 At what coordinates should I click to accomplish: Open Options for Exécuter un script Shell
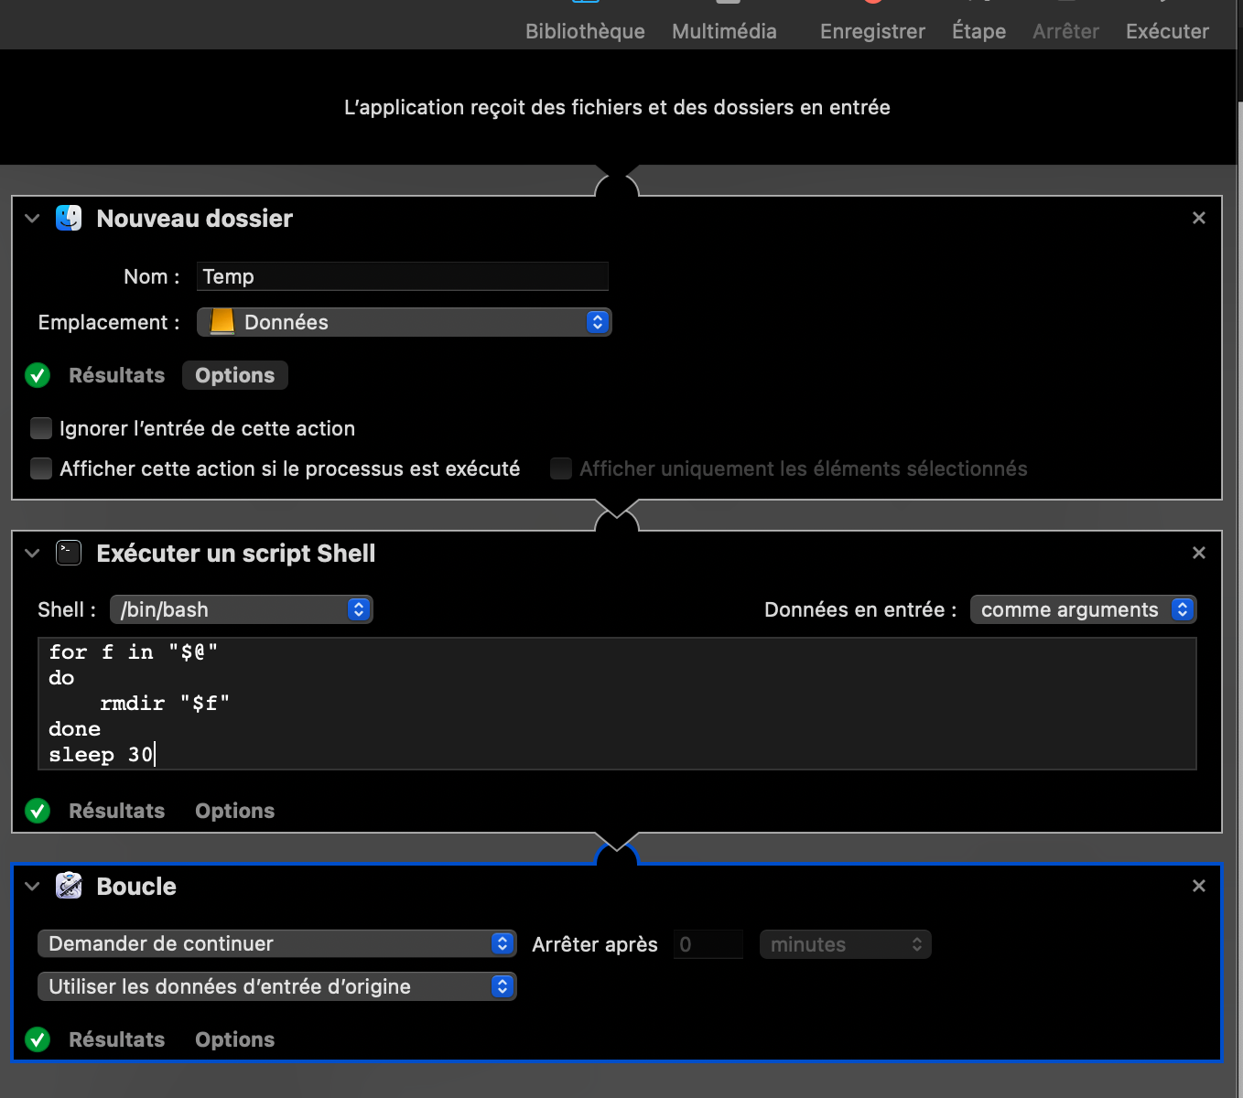[235, 811]
